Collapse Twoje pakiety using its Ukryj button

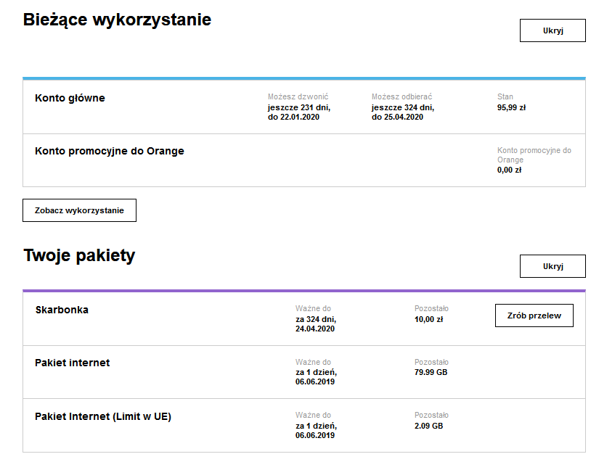pos(552,266)
